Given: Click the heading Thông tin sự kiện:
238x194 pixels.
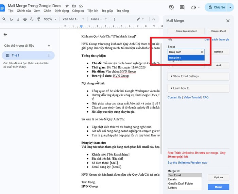Looking at the screenshot, I should point(93,55).
